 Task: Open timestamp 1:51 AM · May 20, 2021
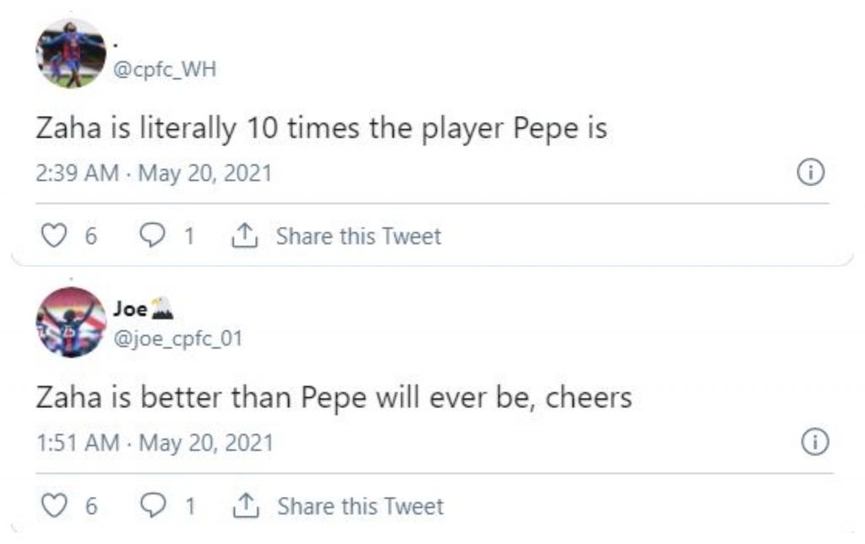(154, 443)
